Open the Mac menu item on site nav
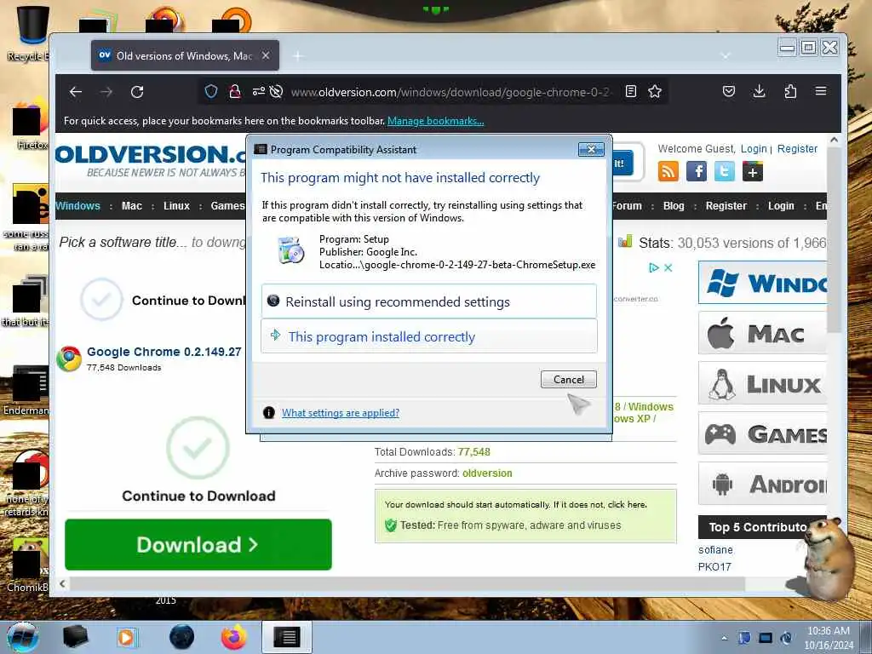The height and width of the screenshot is (654, 872). click(x=132, y=206)
